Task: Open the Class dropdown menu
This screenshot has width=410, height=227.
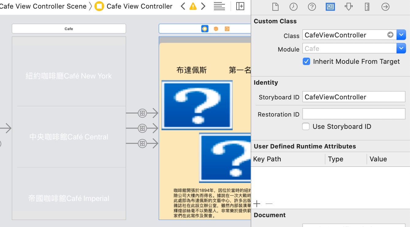Action: tap(401, 35)
